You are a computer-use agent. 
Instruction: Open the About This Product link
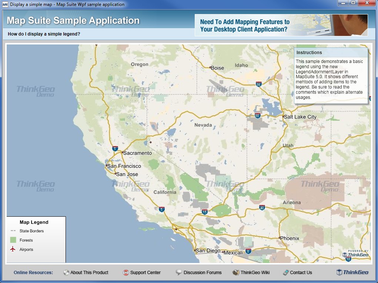click(89, 273)
